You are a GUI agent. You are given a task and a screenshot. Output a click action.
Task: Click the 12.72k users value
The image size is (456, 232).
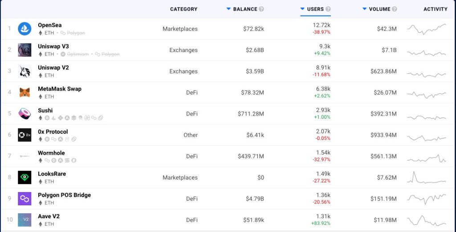322,25
